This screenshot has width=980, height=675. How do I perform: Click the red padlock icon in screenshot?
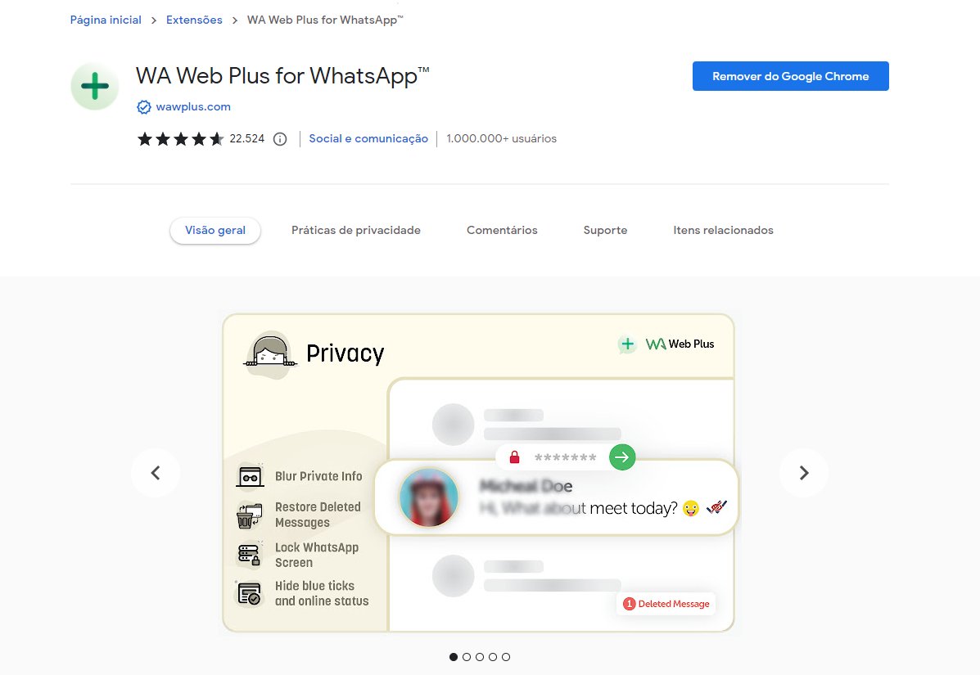[x=514, y=457]
